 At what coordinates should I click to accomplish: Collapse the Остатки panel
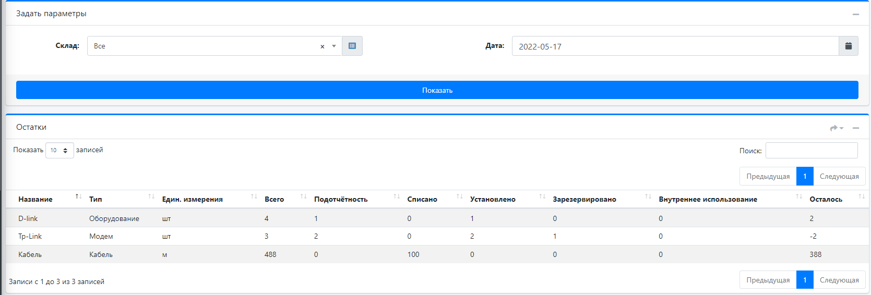[855, 128]
